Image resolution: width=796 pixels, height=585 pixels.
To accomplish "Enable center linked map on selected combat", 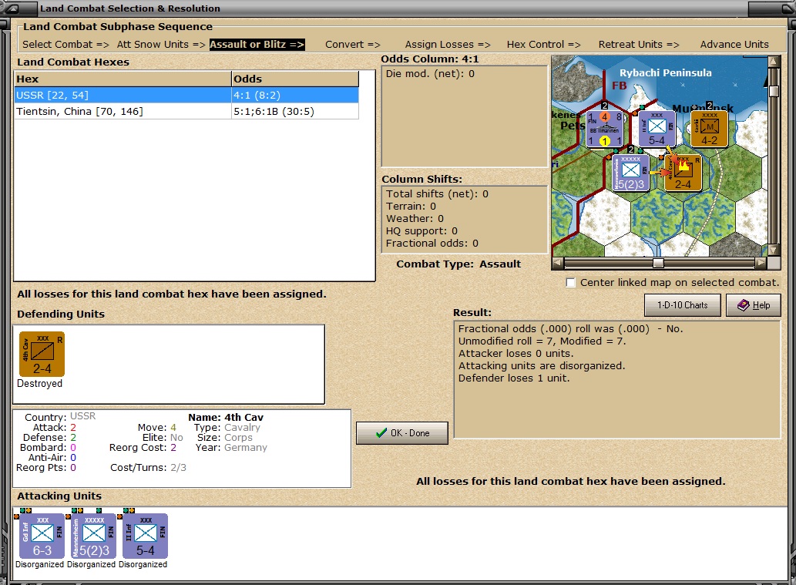I will point(570,283).
